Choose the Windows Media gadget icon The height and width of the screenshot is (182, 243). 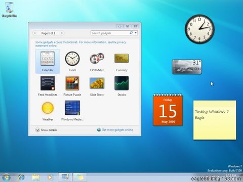tap(72, 108)
